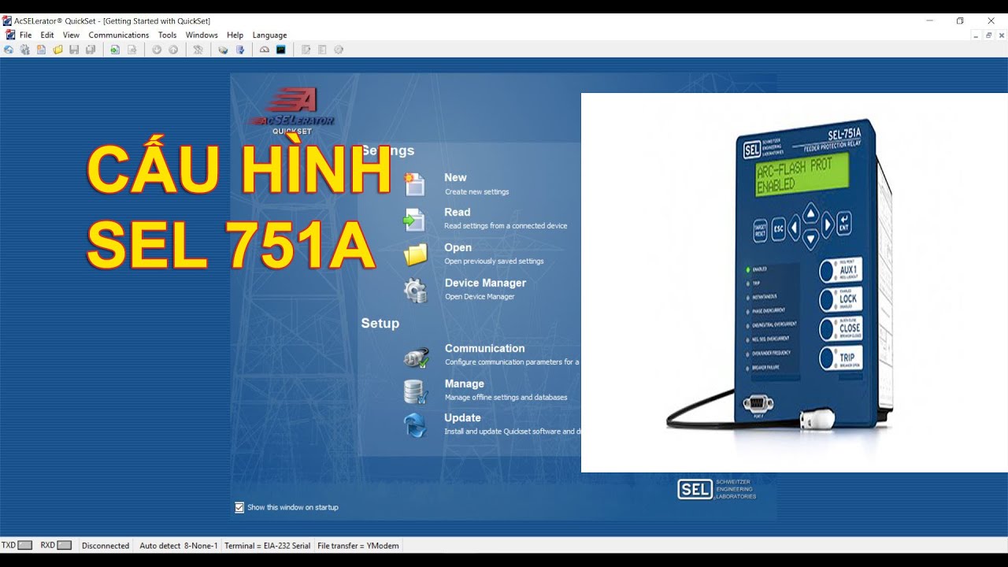
Task: Open the Communications menu
Action: 119,35
